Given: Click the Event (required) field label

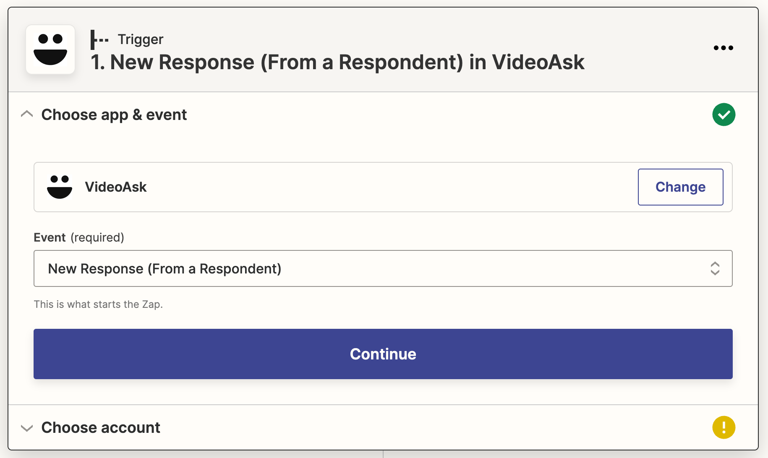Looking at the screenshot, I should (x=79, y=237).
